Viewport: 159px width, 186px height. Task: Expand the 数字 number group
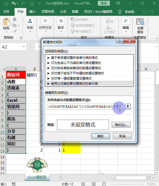click(x=61, y=25)
